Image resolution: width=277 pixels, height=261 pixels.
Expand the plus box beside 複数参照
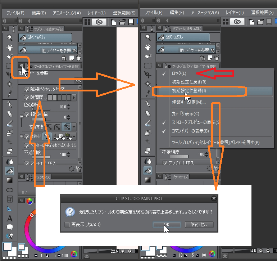click(22, 136)
